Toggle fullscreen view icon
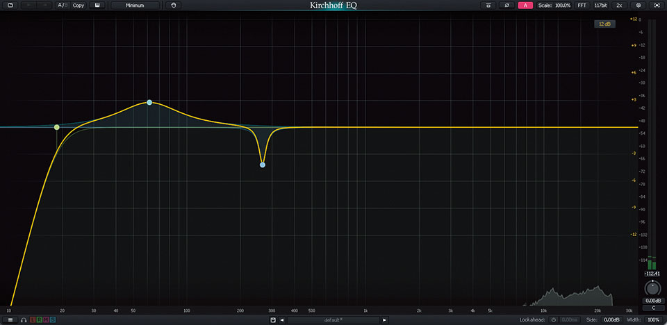This screenshot has width=667, height=325. pos(657,6)
